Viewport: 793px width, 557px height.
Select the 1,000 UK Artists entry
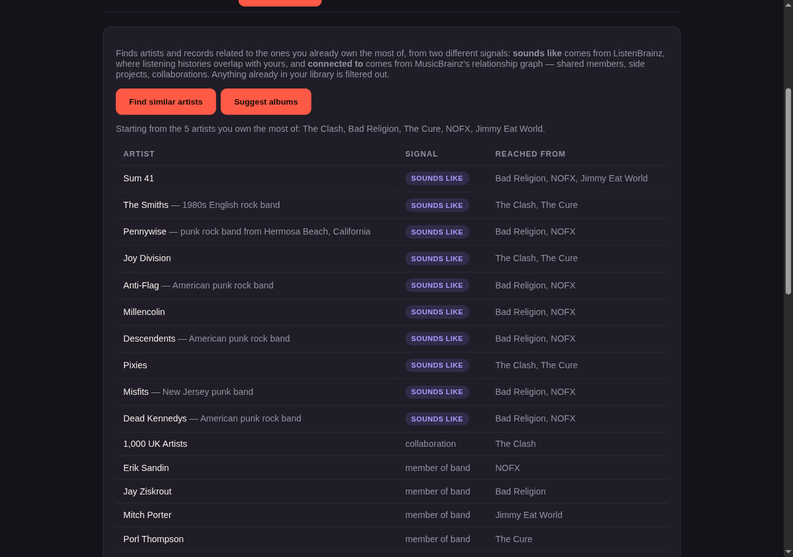pyautogui.click(x=155, y=444)
